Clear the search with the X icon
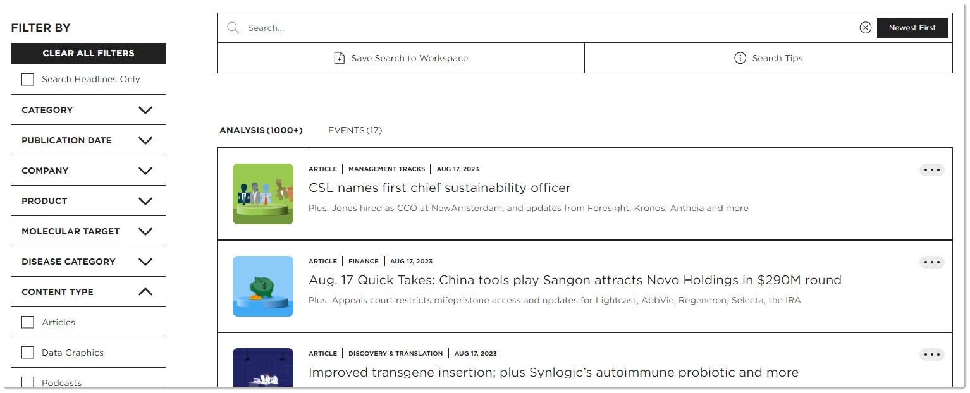Image resolution: width=970 pixels, height=393 pixels. click(866, 28)
